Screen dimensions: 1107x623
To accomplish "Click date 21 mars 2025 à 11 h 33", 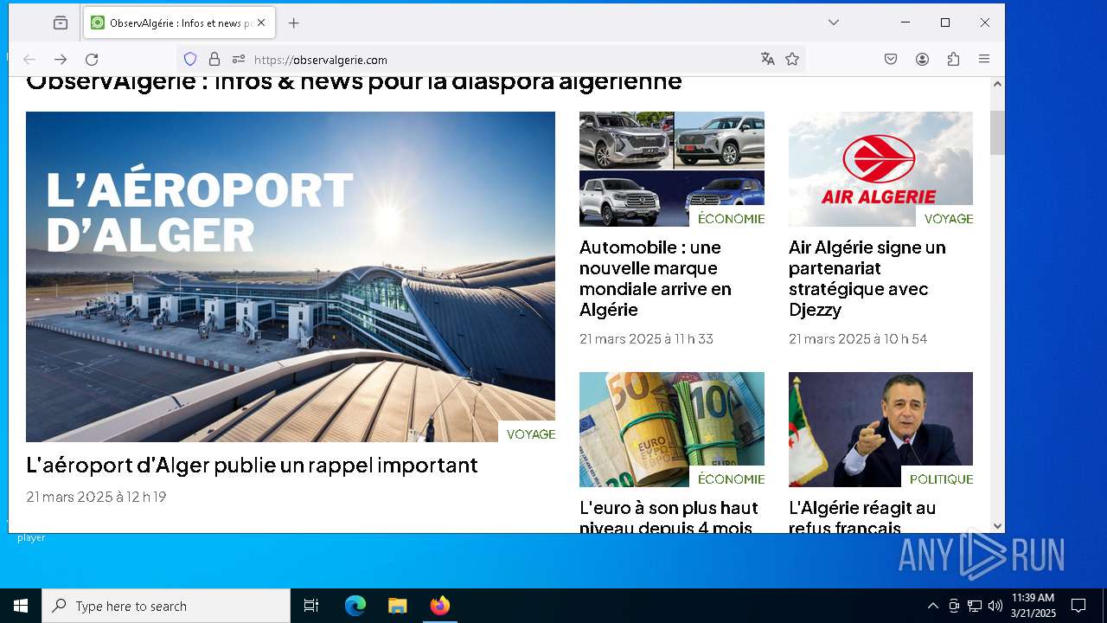I will coord(646,339).
